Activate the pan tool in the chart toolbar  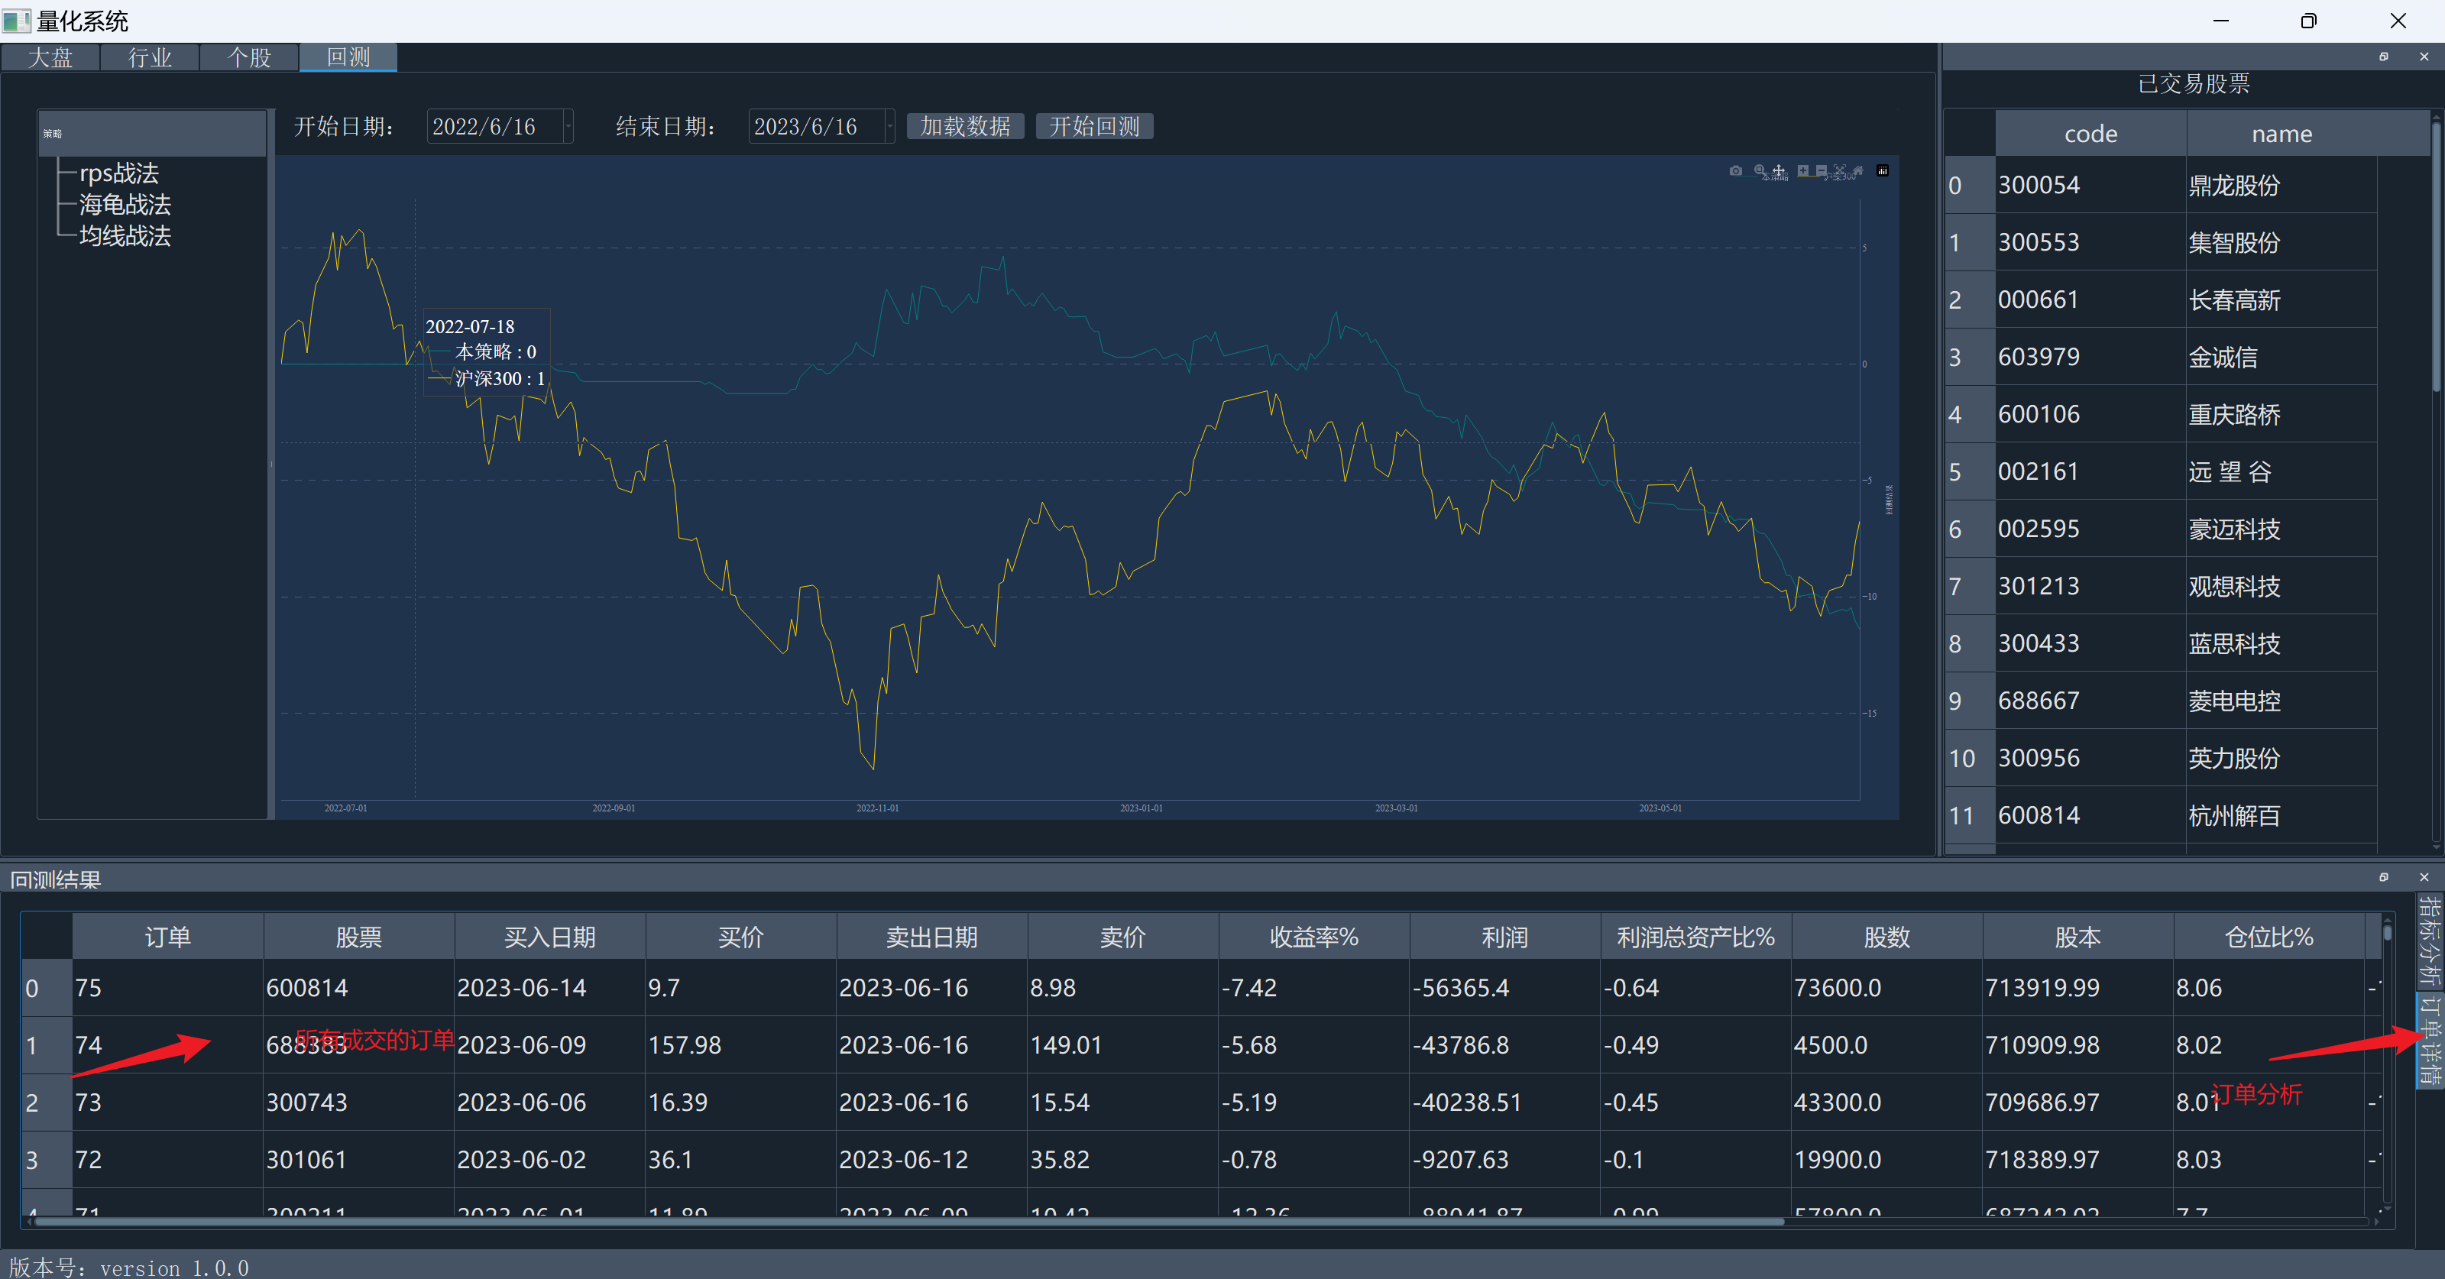pyautogui.click(x=1779, y=171)
